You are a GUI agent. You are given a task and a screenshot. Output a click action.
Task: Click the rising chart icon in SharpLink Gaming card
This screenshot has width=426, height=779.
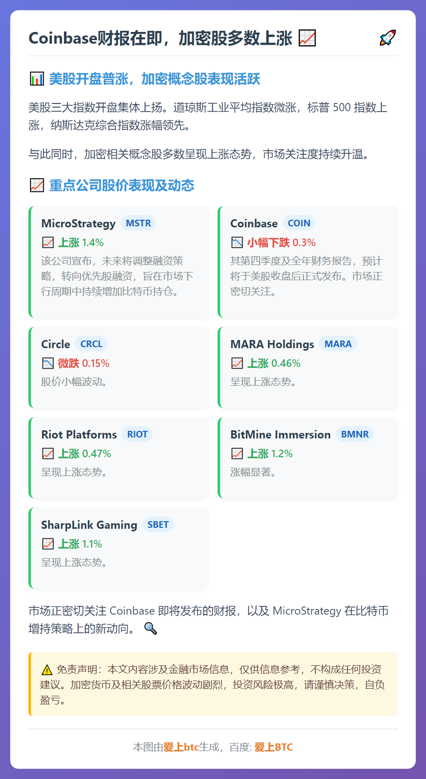point(48,544)
